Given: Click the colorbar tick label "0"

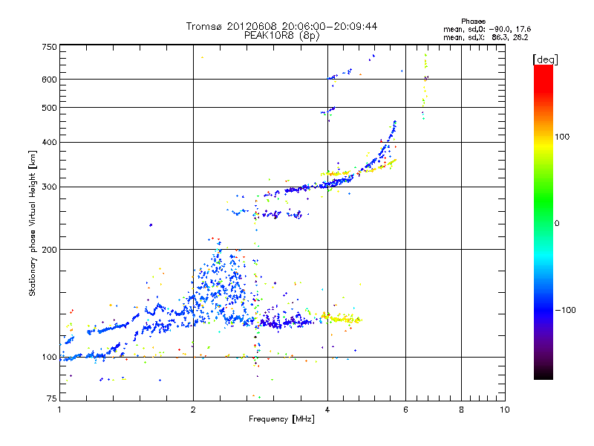Looking at the screenshot, I should (x=556, y=224).
